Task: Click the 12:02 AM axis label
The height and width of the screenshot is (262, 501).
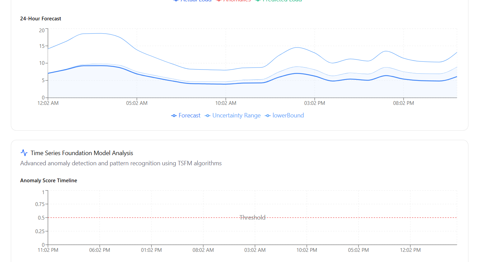Action: [48, 103]
